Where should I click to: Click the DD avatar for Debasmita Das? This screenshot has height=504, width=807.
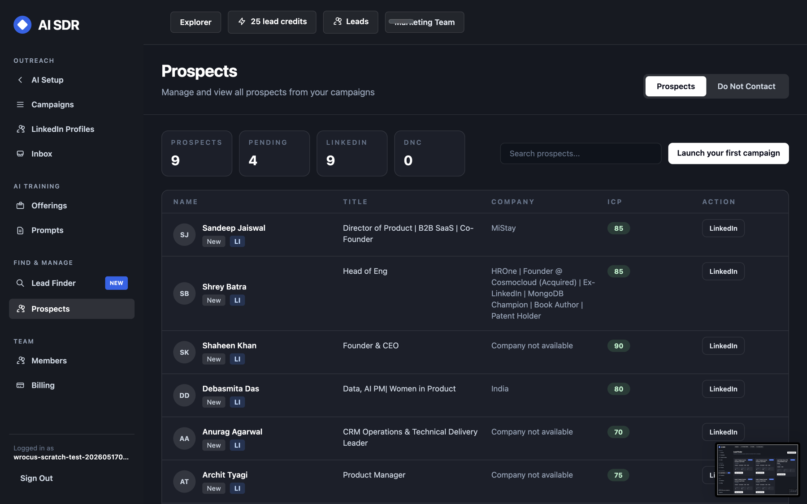point(184,395)
